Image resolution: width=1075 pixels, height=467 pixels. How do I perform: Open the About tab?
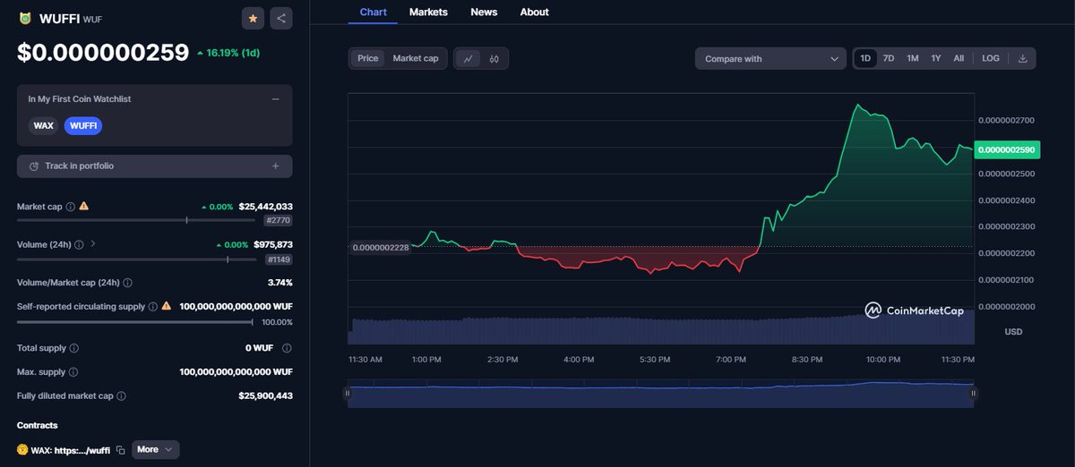[x=535, y=12]
